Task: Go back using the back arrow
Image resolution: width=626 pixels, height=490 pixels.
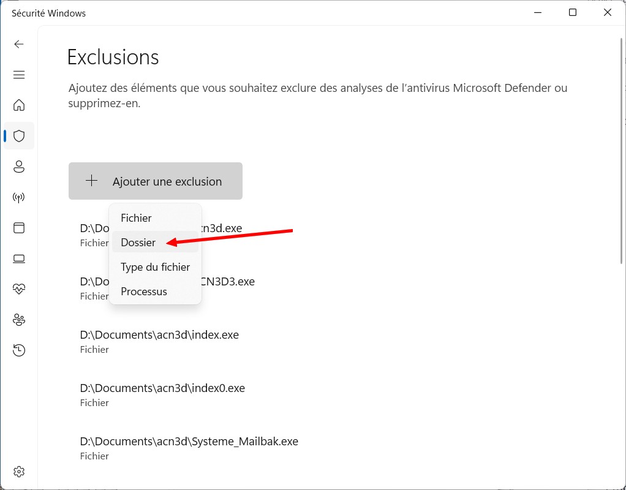Action: (19, 44)
